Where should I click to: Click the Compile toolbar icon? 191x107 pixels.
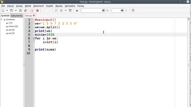click(56, 11)
